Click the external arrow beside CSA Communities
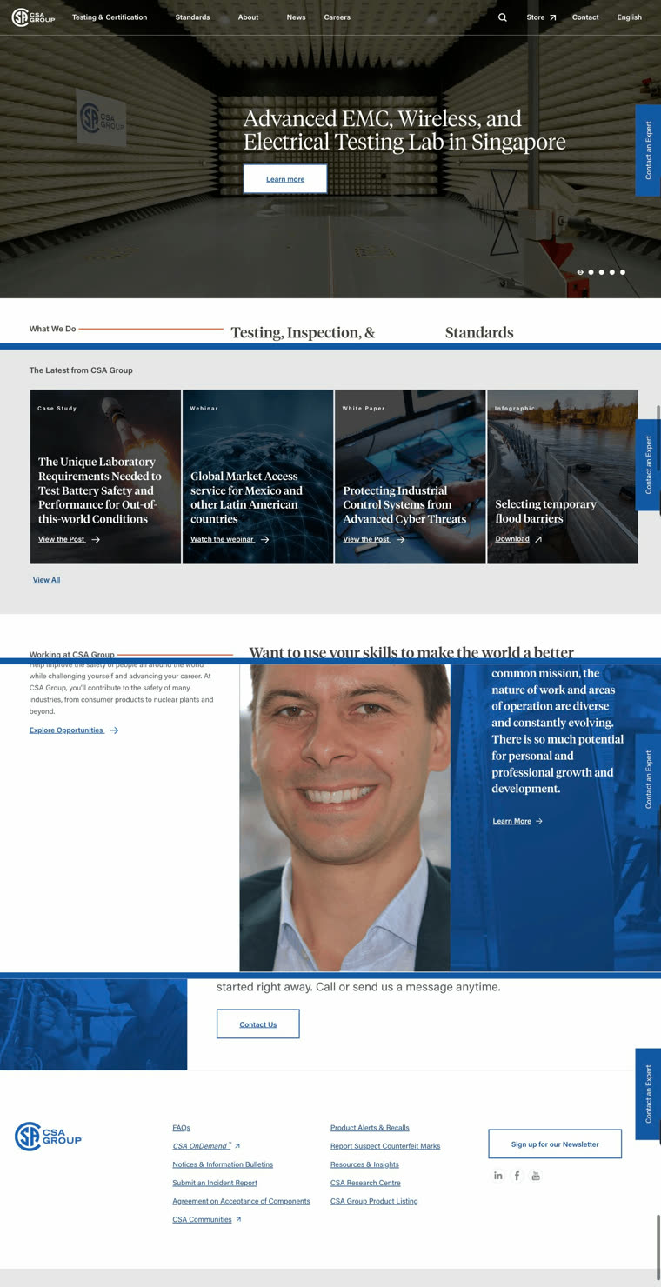The image size is (661, 1287). point(238,1220)
